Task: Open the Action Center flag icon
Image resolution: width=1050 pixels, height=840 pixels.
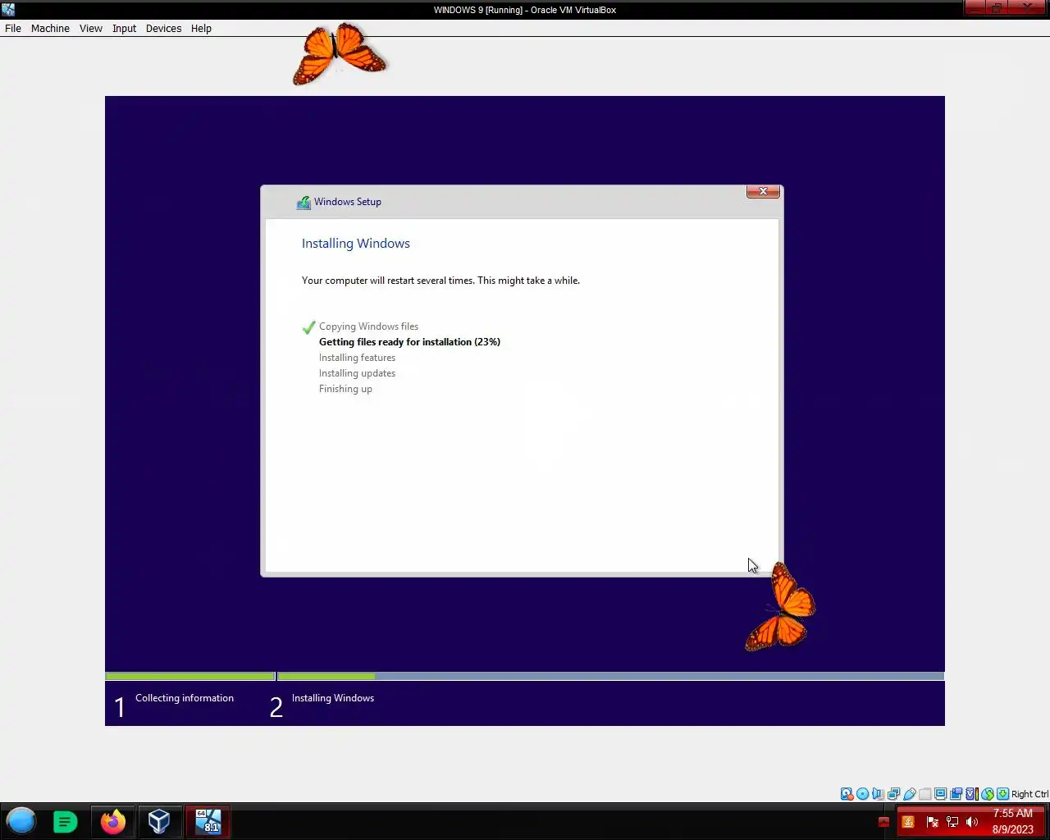Action: click(x=932, y=822)
